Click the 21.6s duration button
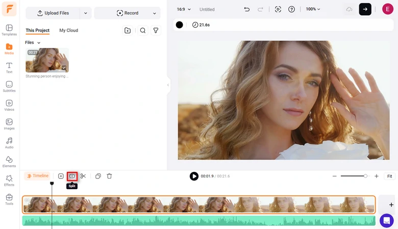 [x=201, y=25]
